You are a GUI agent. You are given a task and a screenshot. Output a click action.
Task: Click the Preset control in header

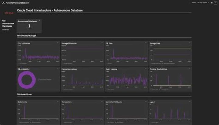coord(194,3)
